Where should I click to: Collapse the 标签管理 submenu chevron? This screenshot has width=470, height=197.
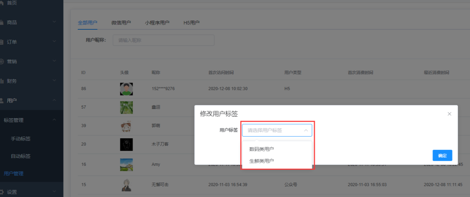point(54,120)
